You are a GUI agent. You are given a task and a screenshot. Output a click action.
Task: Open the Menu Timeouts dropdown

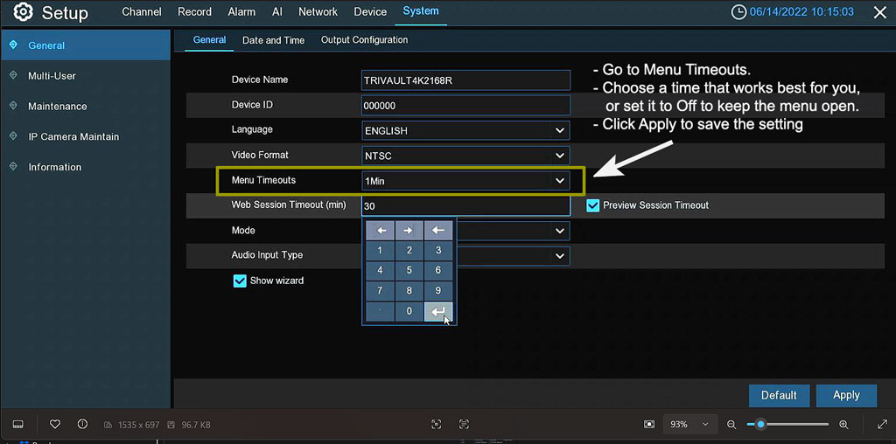click(x=465, y=181)
